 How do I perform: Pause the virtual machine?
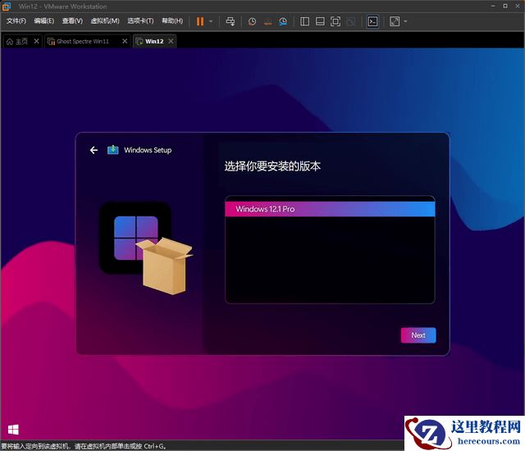(x=200, y=21)
